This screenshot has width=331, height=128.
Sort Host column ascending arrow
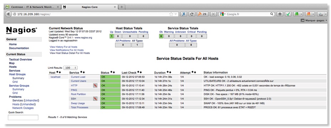click(57, 72)
